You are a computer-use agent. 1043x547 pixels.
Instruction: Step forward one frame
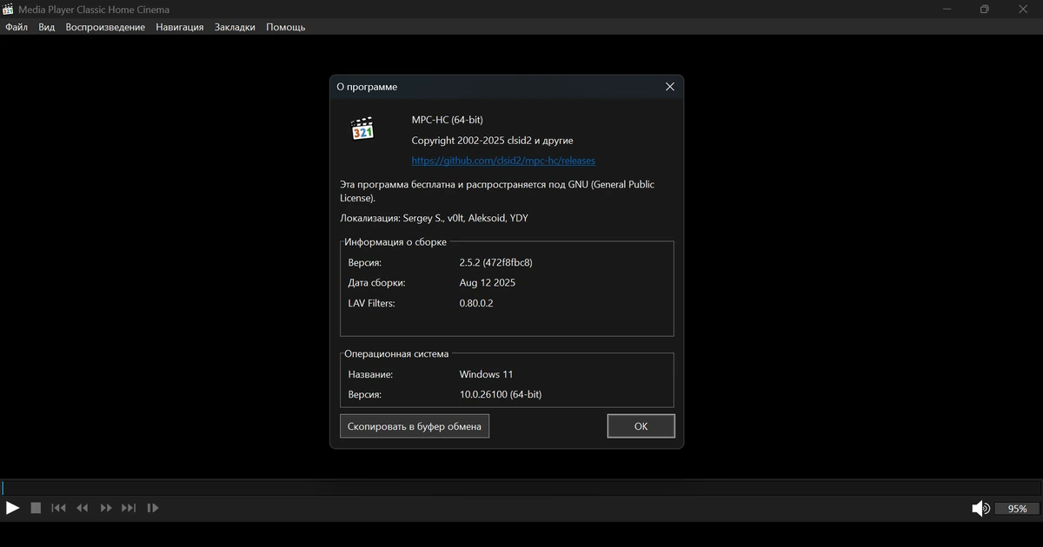153,508
